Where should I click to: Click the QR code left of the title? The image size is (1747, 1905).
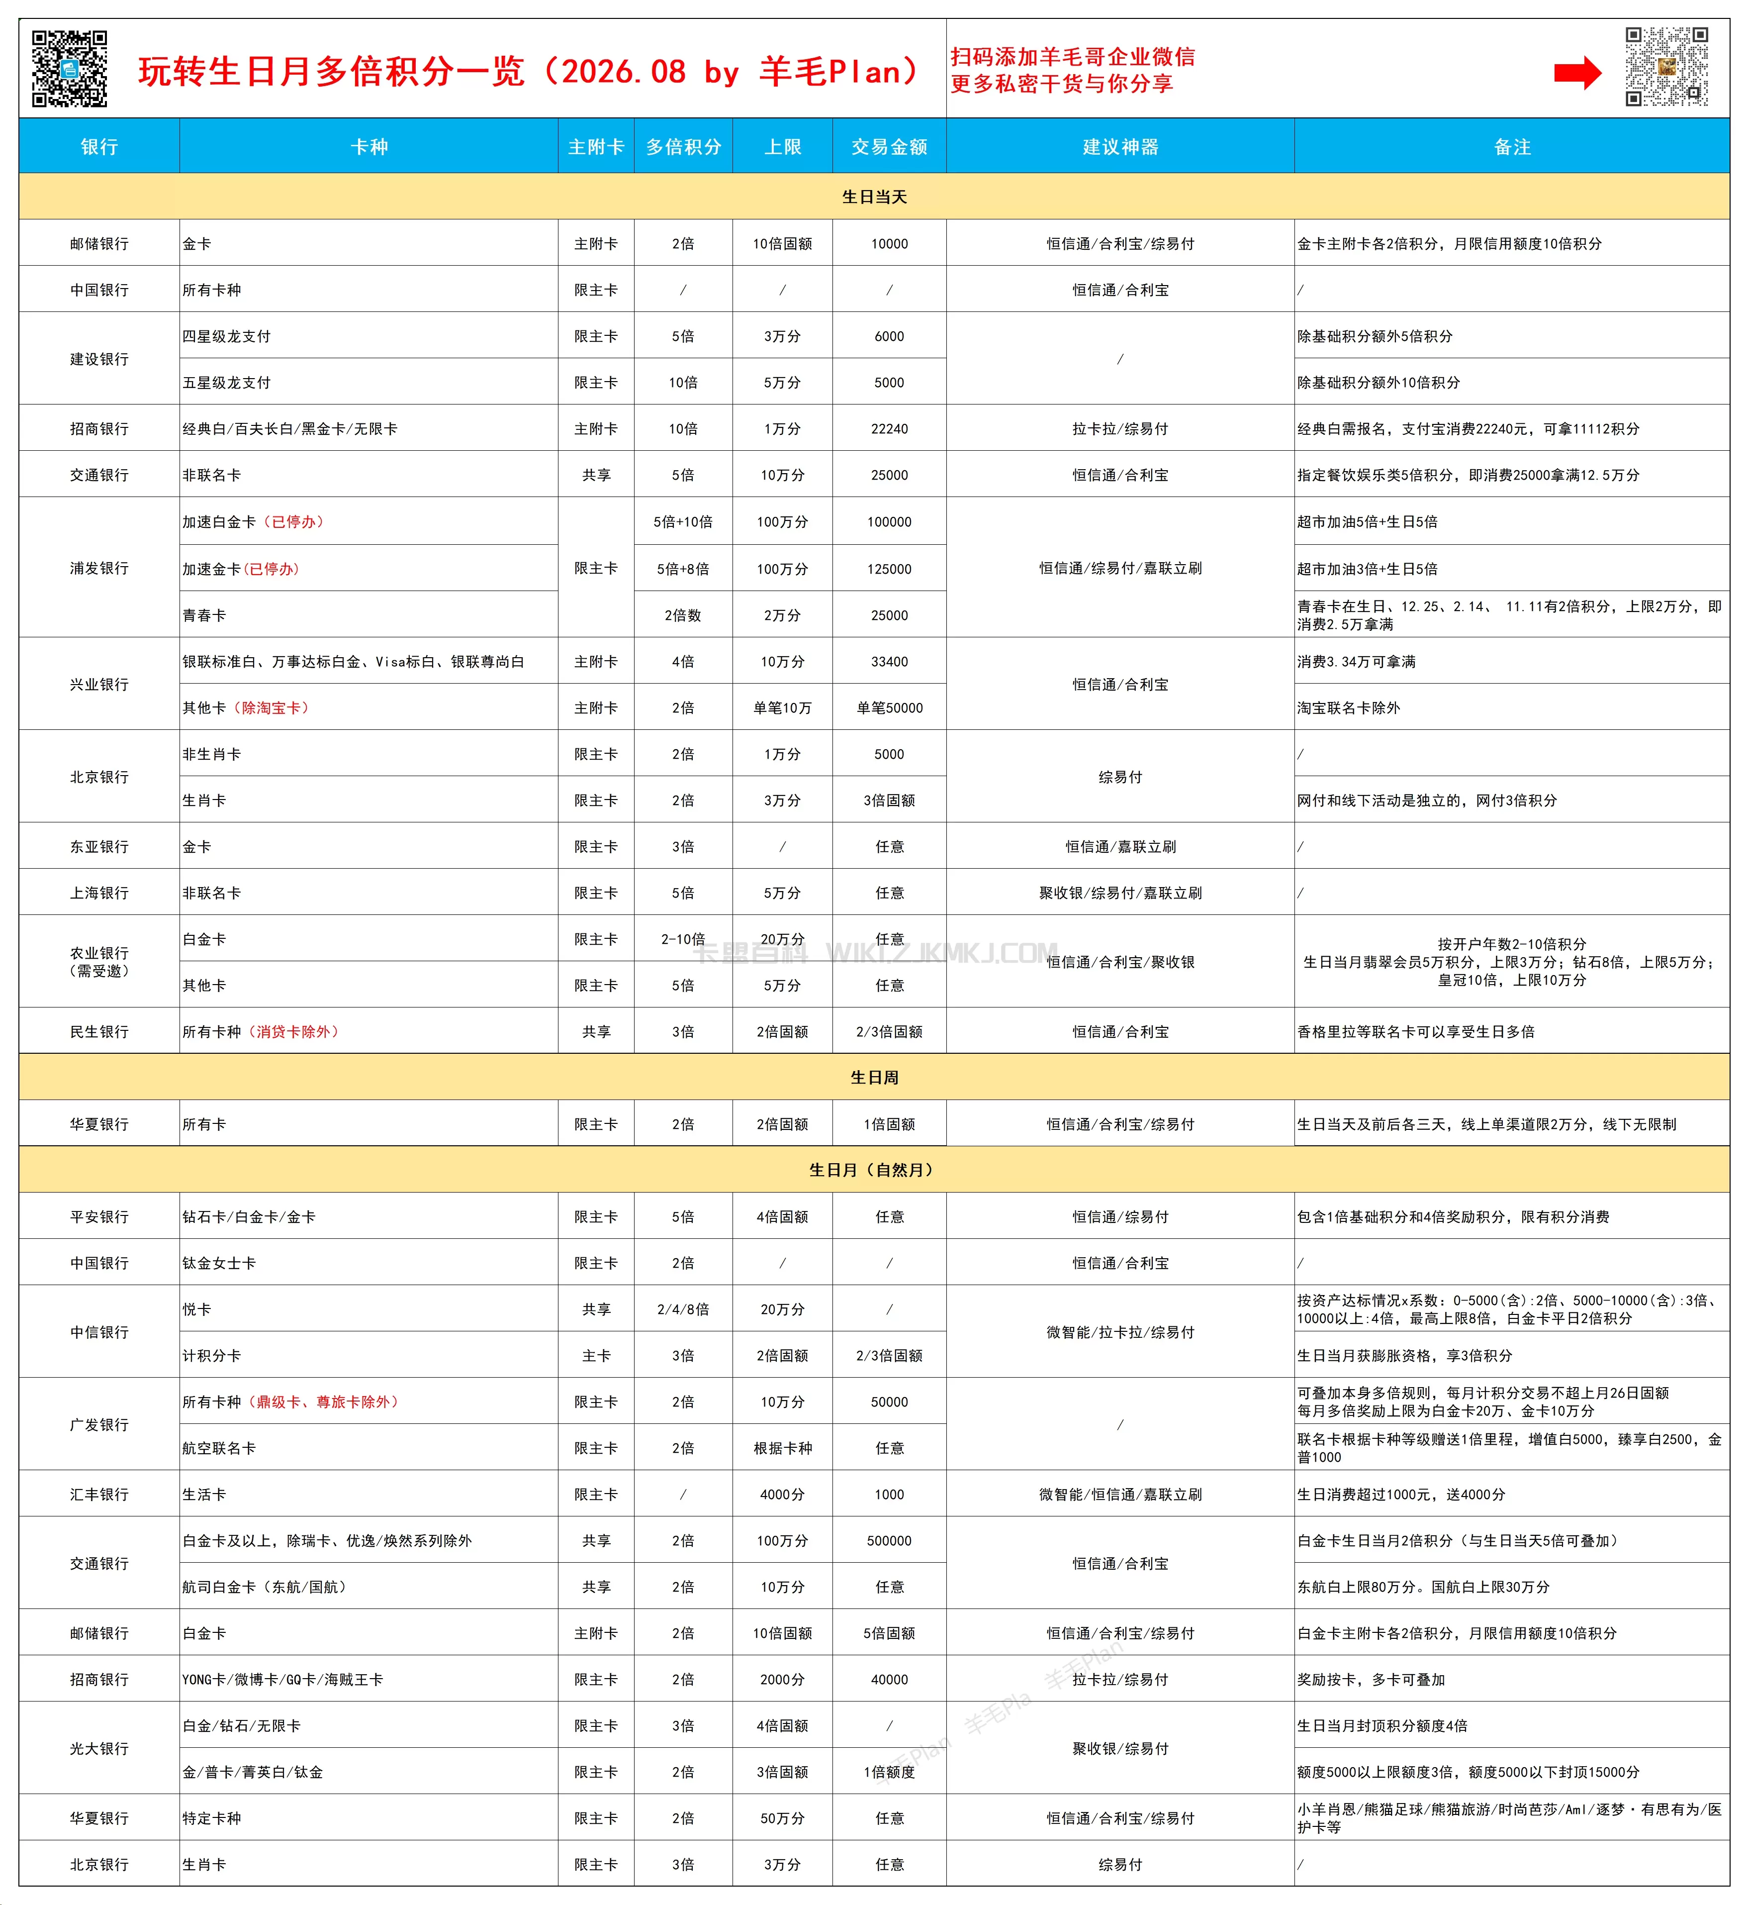point(69,69)
